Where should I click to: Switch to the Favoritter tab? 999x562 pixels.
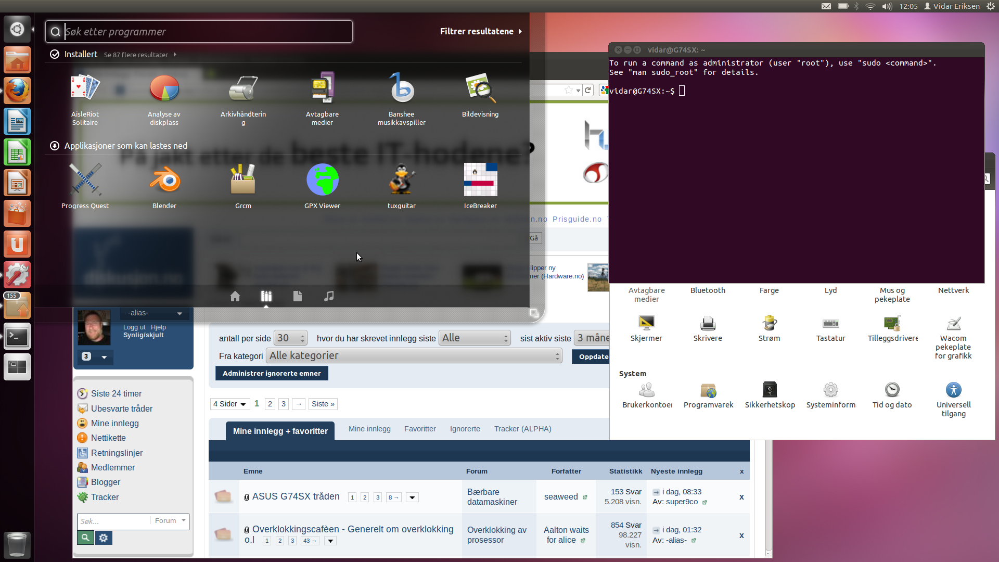click(420, 429)
